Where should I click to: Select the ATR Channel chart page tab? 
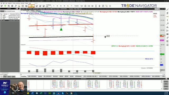coord(78,76)
